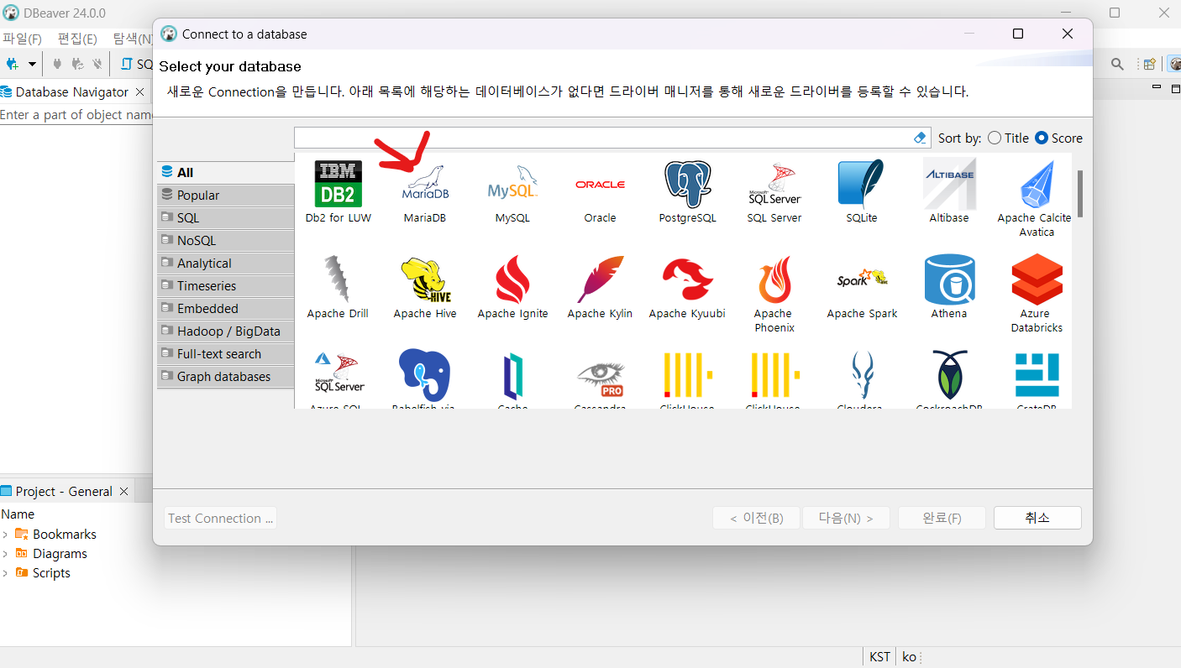This screenshot has width=1181, height=668.
Task: Show the All databases category
Action: click(x=225, y=172)
